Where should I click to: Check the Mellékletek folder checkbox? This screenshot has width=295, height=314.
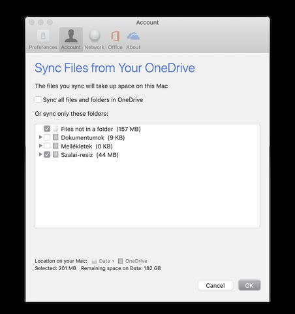tap(47, 146)
